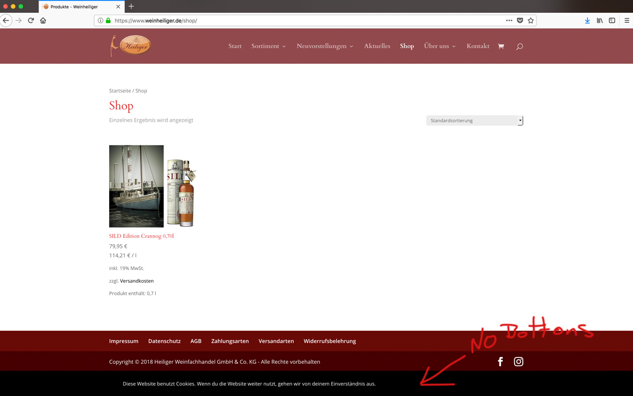Save page to Pocket icon
Screen dimensions: 633x396
coord(520,21)
